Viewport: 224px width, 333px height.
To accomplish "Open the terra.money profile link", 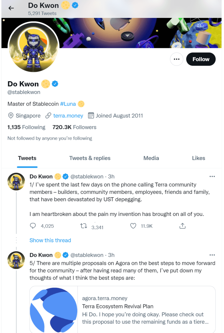I will point(68,116).
